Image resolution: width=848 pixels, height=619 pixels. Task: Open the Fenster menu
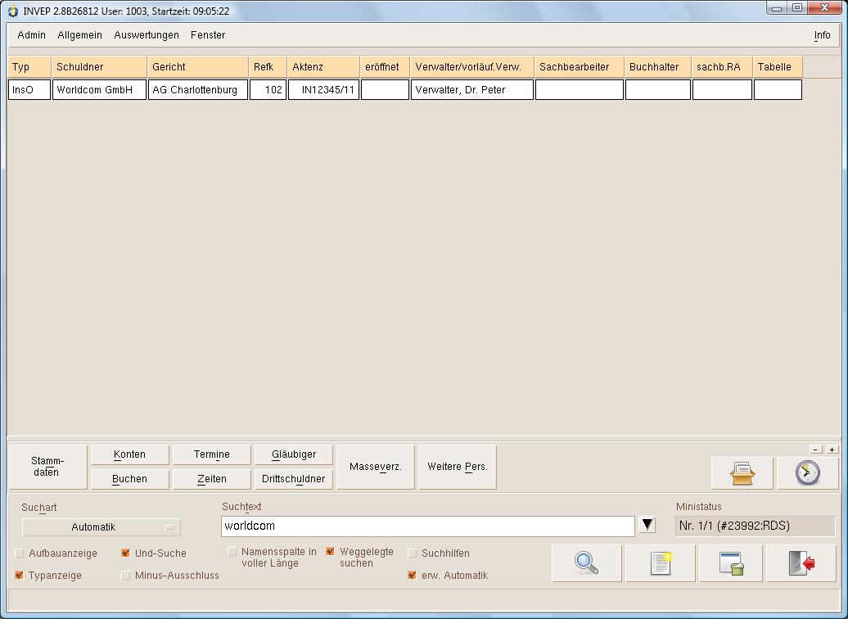[208, 34]
